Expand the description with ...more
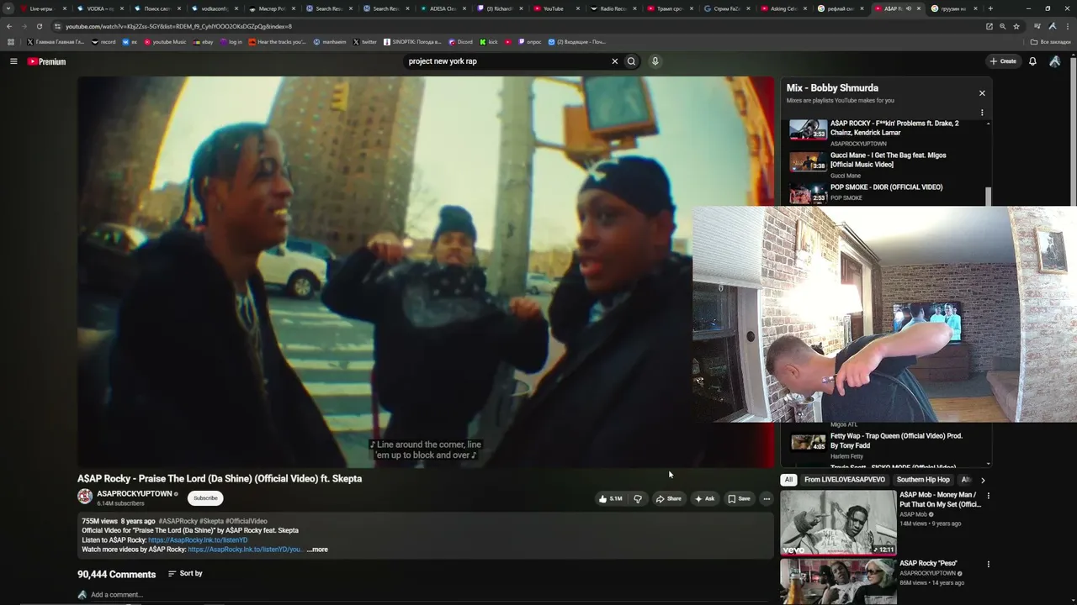The height and width of the screenshot is (605, 1077). 317,550
